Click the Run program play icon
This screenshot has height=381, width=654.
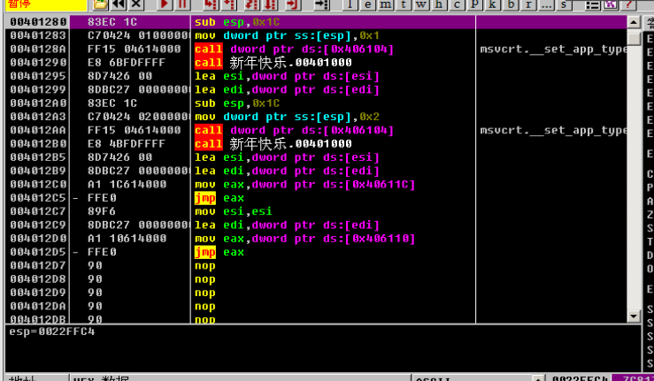tap(165, 5)
